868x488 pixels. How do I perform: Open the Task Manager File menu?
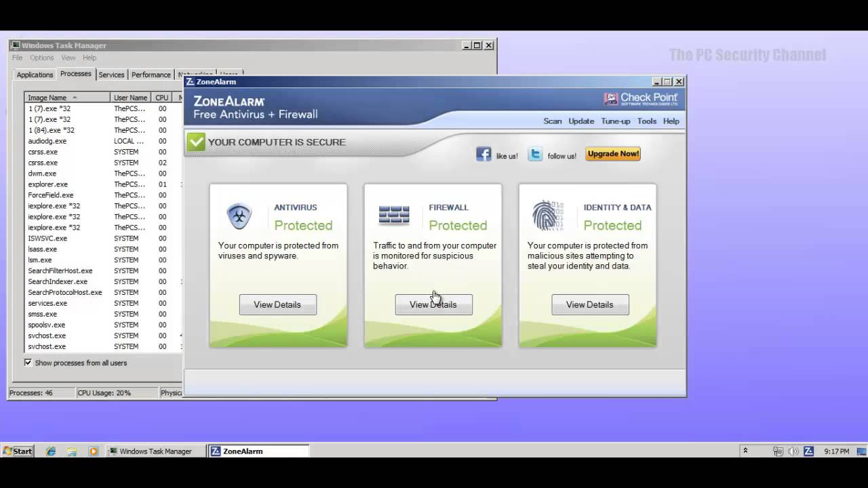coord(18,58)
